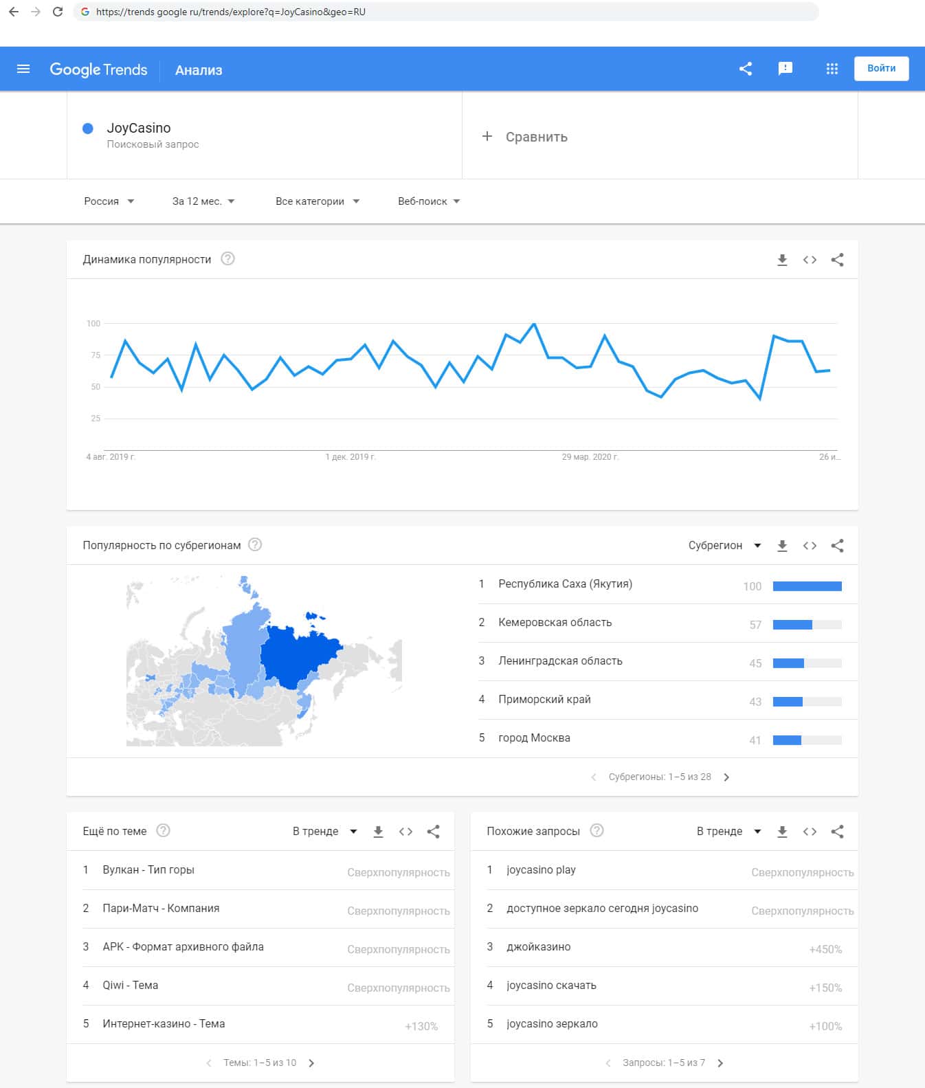925x1088 pixels.
Task: Open help for Популярность по субрегионам
Action: click(255, 545)
